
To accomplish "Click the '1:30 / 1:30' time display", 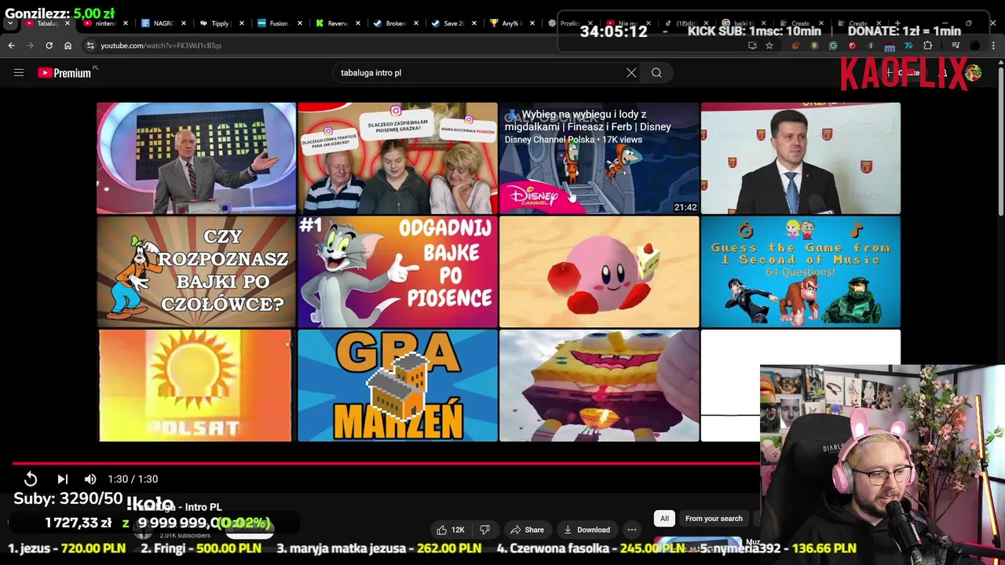I will (133, 479).
